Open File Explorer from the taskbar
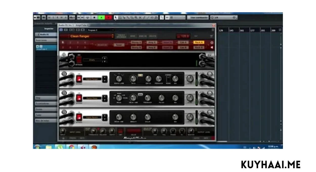316x172 pixels. click(49, 147)
